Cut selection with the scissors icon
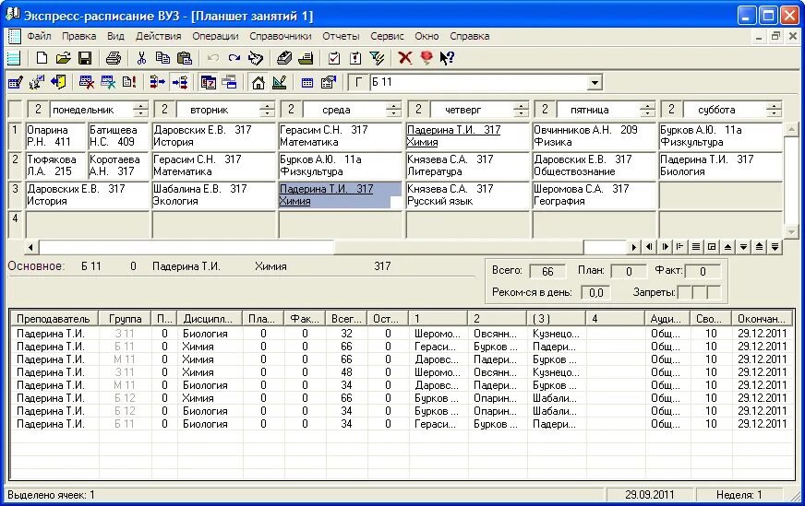Viewport: 805px width, 506px height. tap(141, 58)
